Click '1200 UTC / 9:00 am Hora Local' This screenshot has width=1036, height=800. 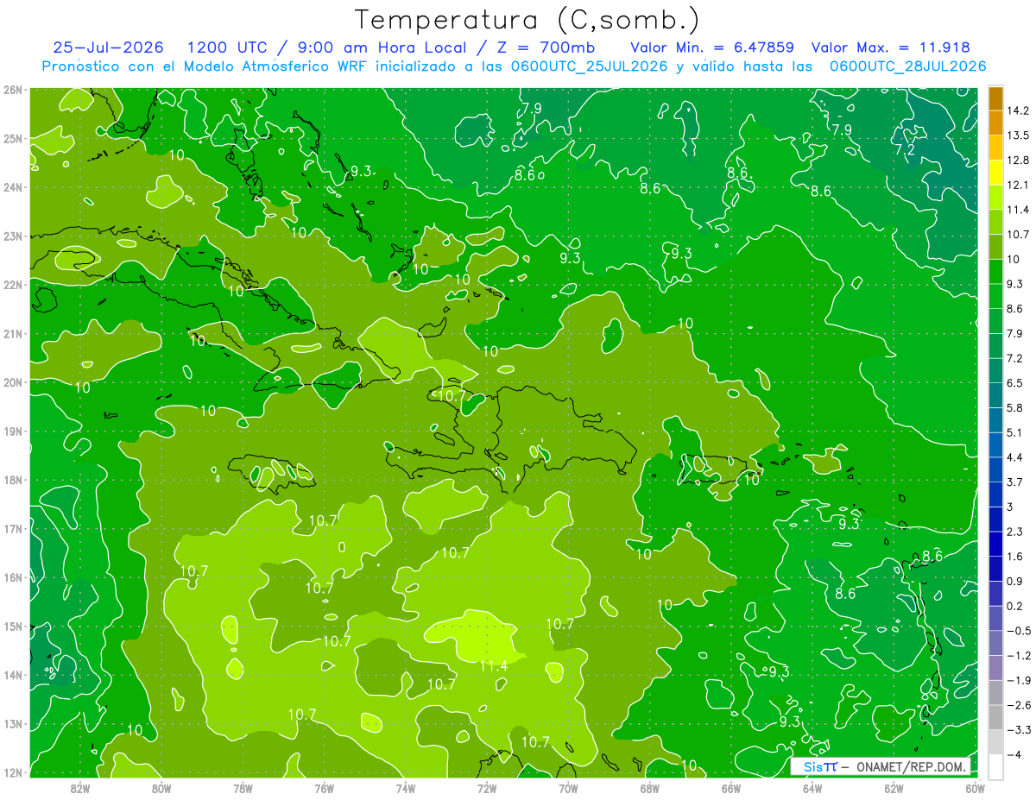(x=328, y=47)
